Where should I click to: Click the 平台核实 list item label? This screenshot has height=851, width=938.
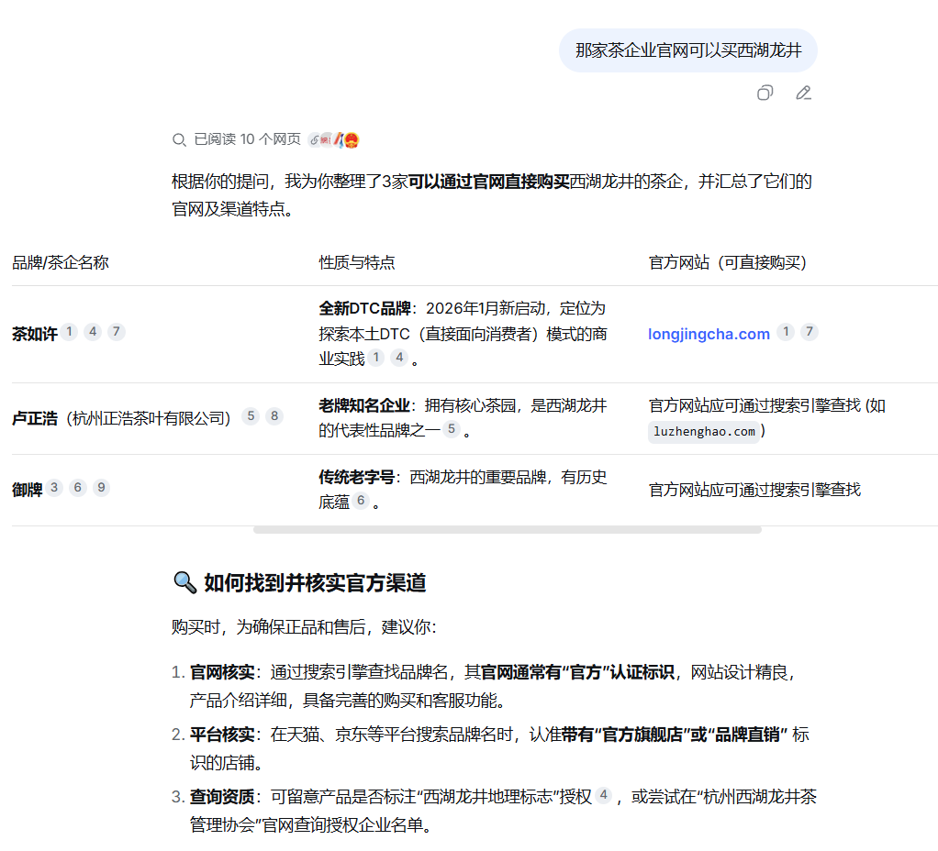222,735
